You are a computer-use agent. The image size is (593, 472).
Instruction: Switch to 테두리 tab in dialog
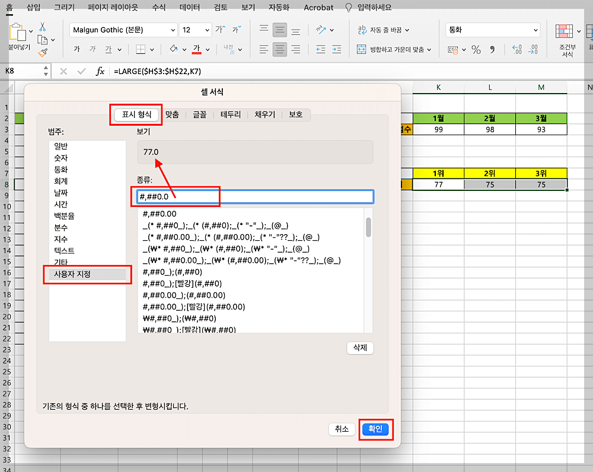pyautogui.click(x=231, y=114)
